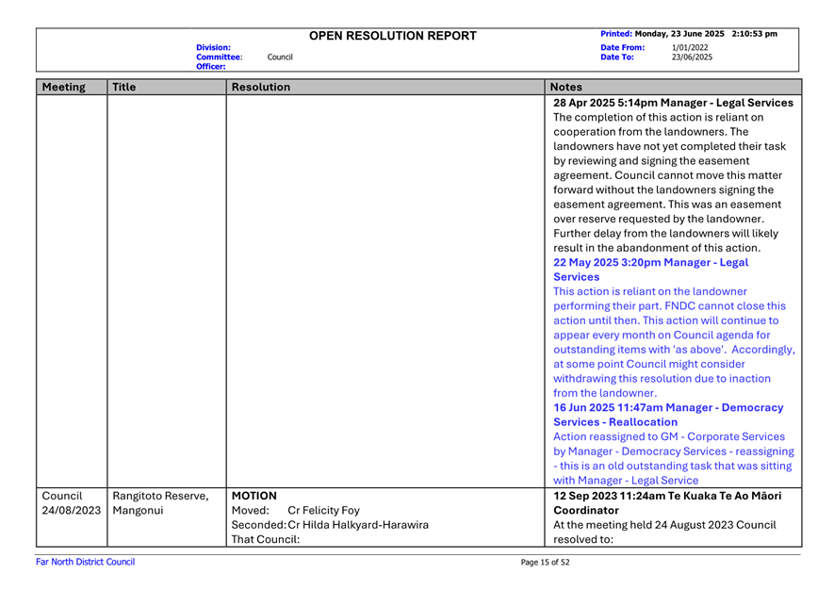This screenshot has height=590, width=834.
Task: Select heading '12 Sep 2023 11:24am Te Kuaka Te Ao Māori'
Action: point(667,496)
